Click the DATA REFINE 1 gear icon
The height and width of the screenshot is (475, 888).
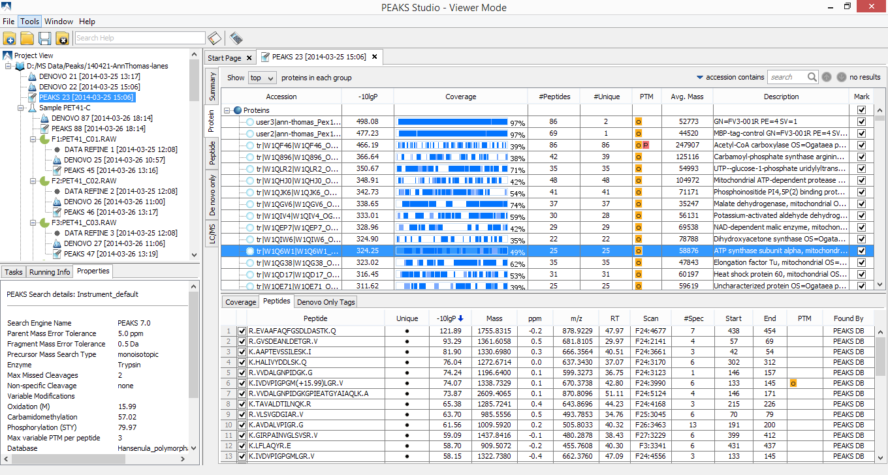[57, 149]
